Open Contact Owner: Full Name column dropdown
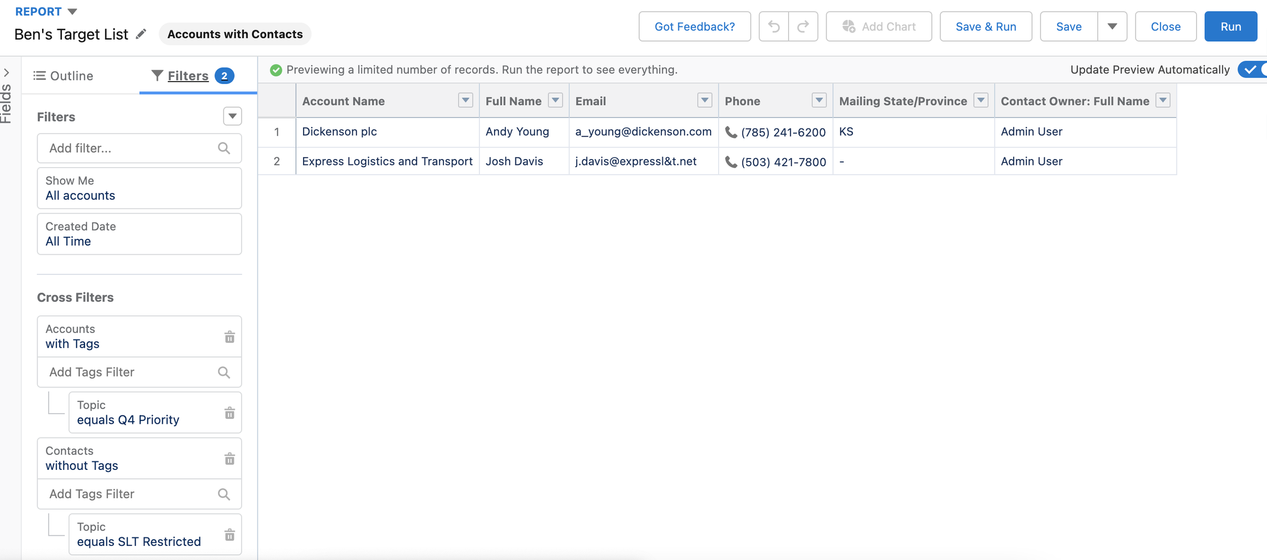This screenshot has width=1267, height=560. [1163, 100]
